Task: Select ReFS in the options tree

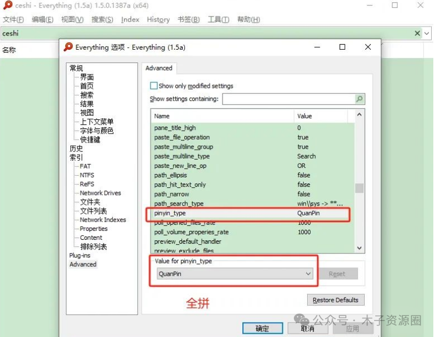Action: [x=87, y=184]
